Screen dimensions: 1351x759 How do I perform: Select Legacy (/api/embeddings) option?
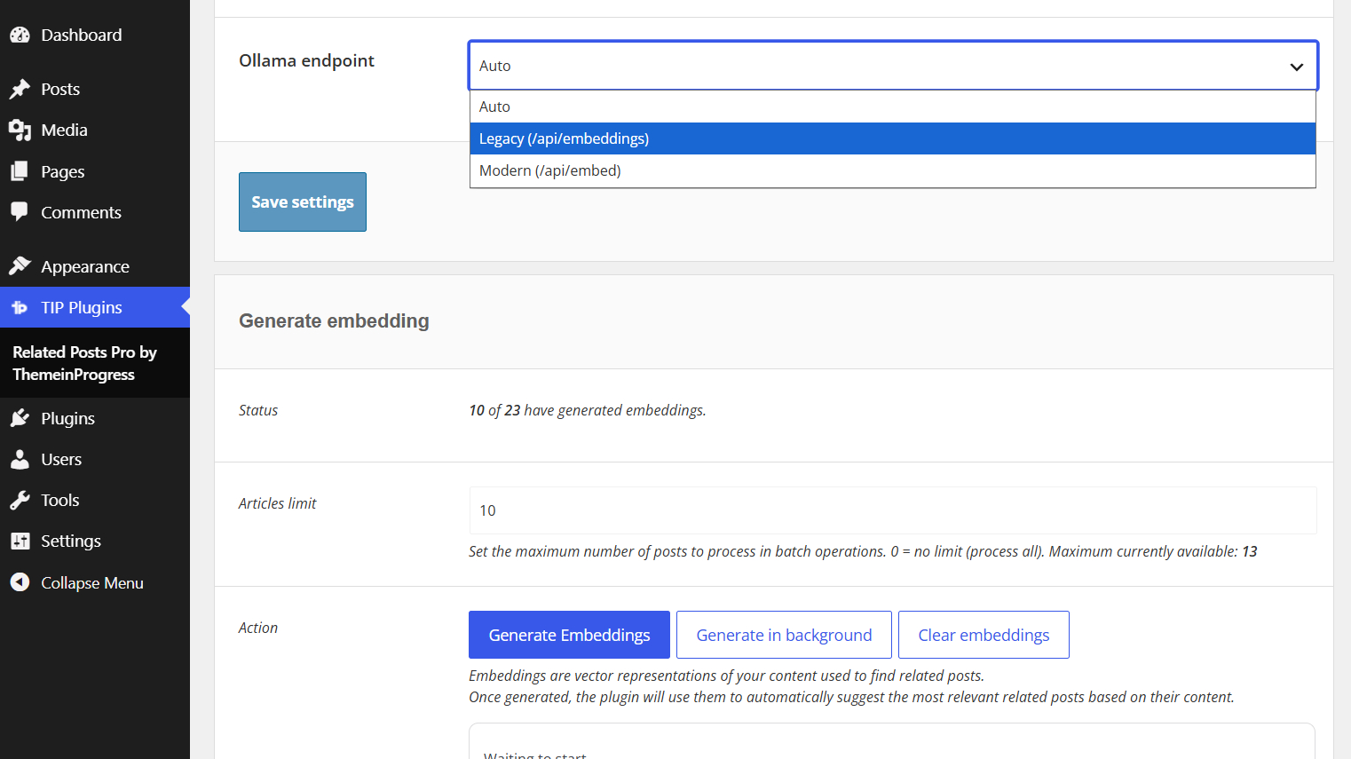click(x=893, y=138)
